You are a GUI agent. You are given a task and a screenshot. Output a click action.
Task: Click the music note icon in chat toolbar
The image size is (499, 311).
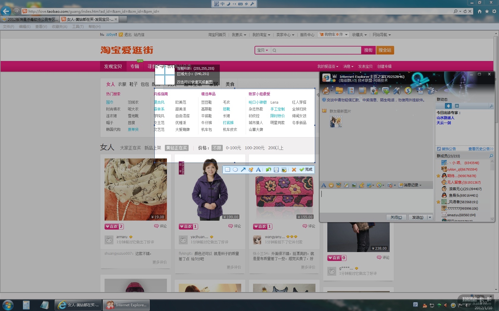(361, 185)
